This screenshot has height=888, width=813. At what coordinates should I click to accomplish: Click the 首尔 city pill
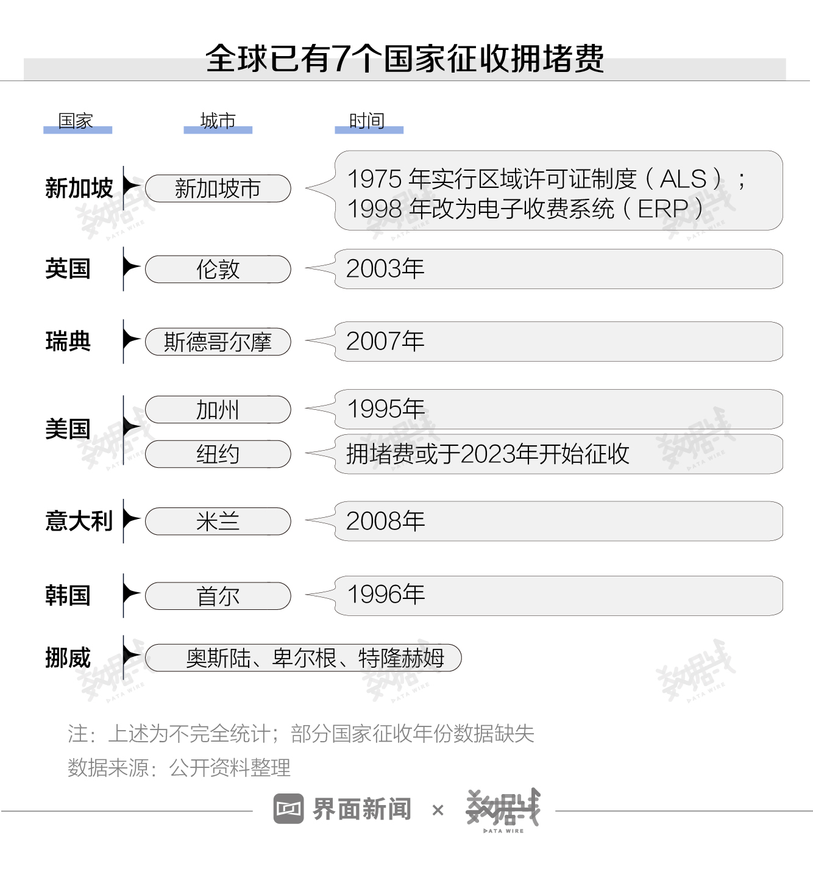pyautogui.click(x=218, y=596)
